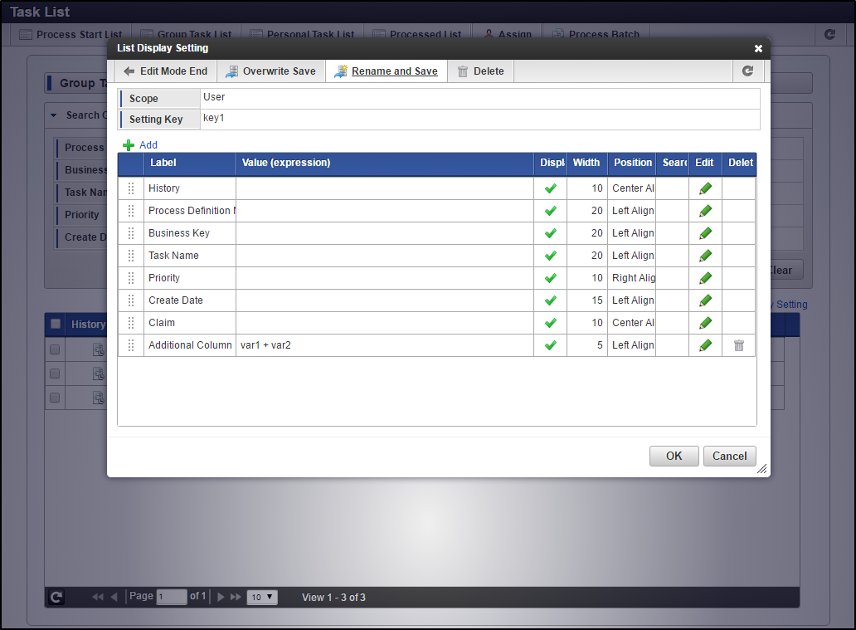
Task: Click the pencil icon in Priority row
Action: [705, 278]
